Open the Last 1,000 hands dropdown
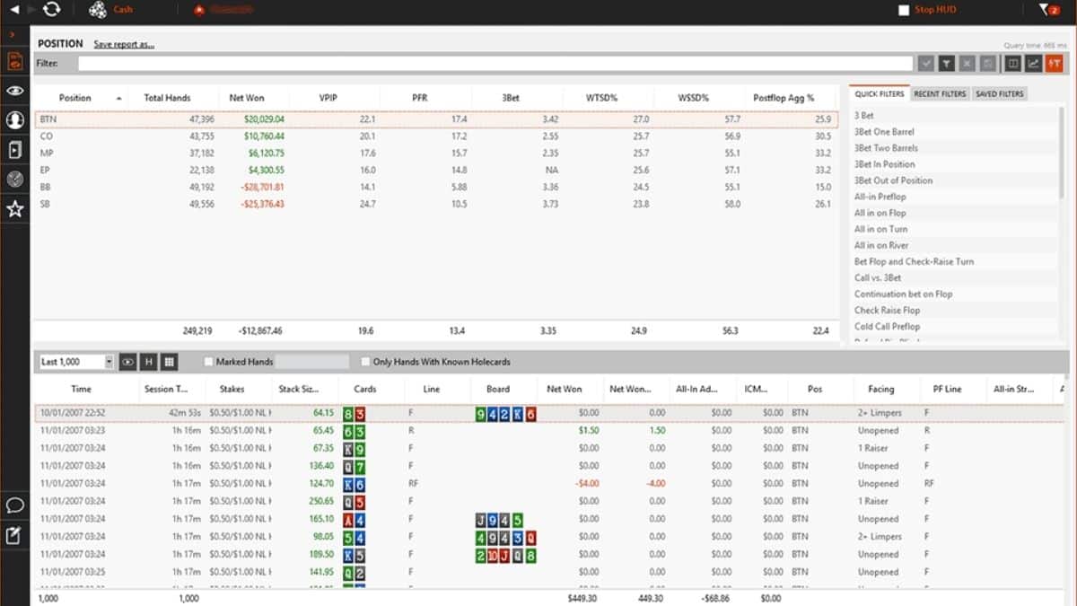Image resolution: width=1077 pixels, height=606 pixels. 109,361
